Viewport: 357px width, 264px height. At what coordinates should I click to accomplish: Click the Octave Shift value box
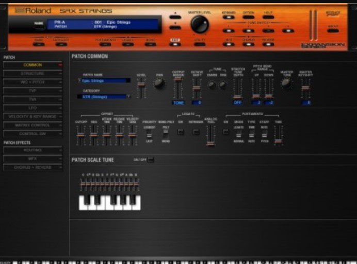(197, 103)
